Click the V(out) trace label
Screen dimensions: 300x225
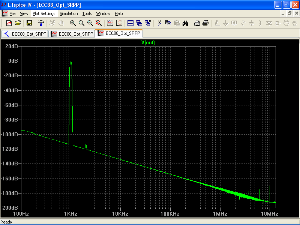pos(148,42)
